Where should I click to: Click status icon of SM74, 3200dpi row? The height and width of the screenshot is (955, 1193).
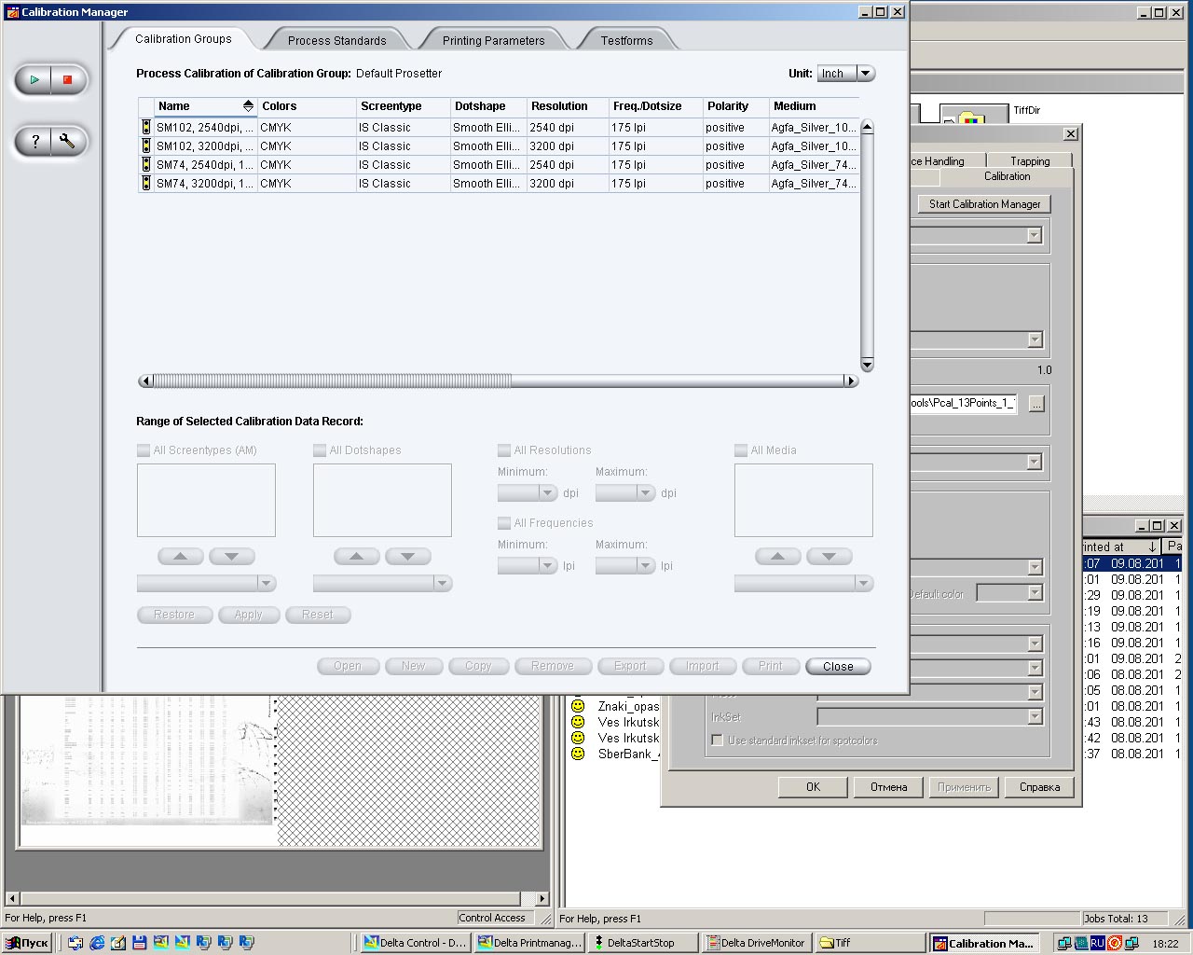[145, 184]
